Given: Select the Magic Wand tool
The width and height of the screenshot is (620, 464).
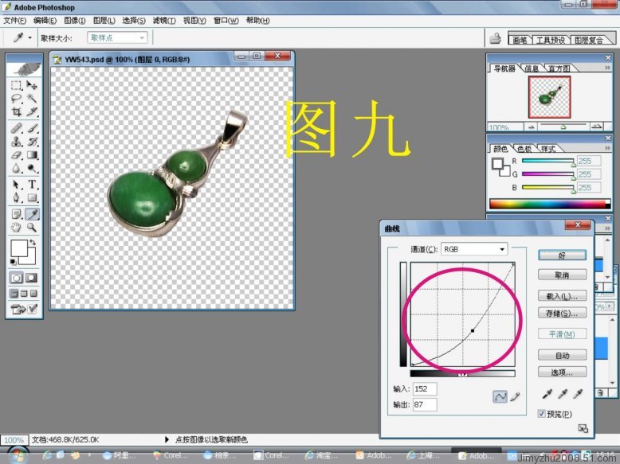Looking at the screenshot, I should pos(32,99).
